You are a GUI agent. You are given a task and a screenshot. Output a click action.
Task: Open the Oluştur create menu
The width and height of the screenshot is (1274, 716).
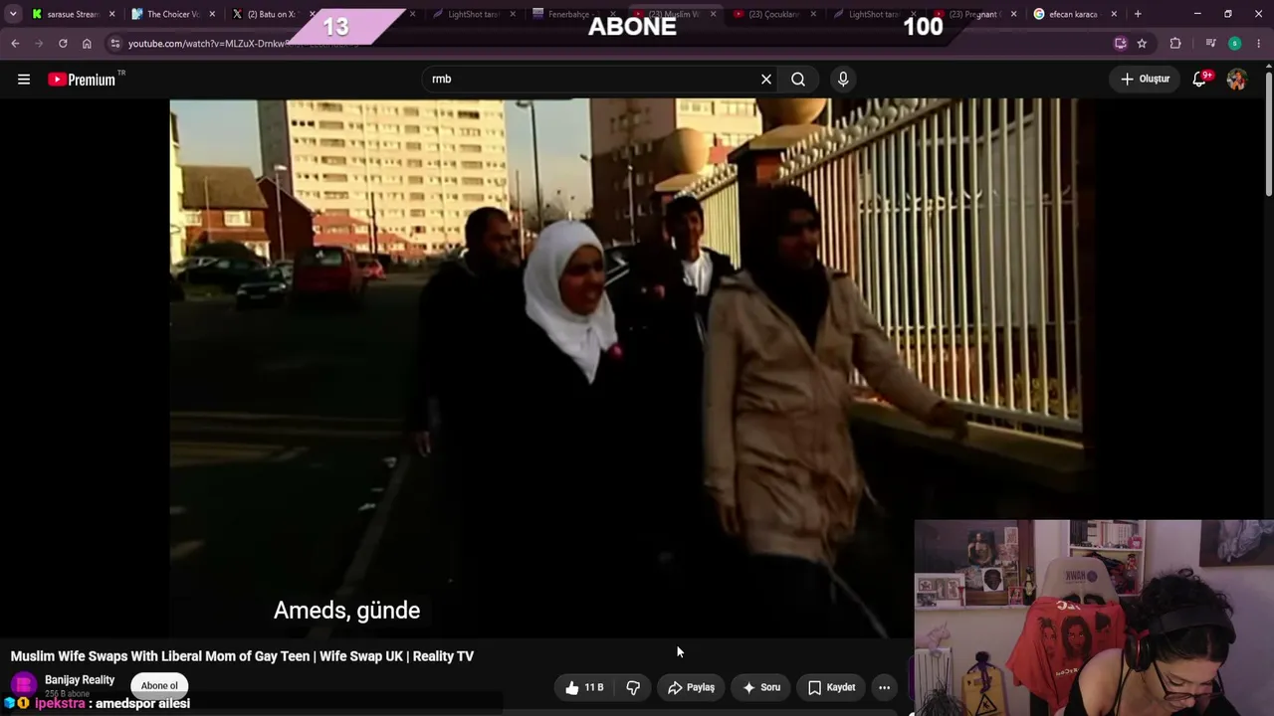(x=1146, y=80)
